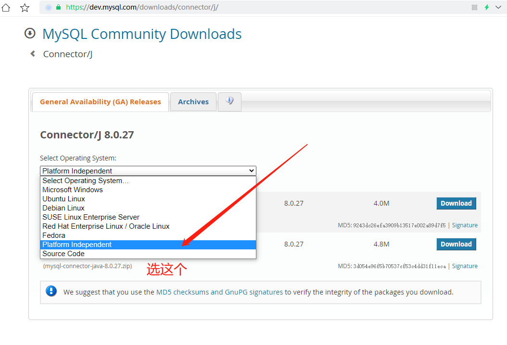Viewport: 507px width, 345px height.
Task: Select Microsoft Windows from the operating system list
Action: click(x=72, y=189)
